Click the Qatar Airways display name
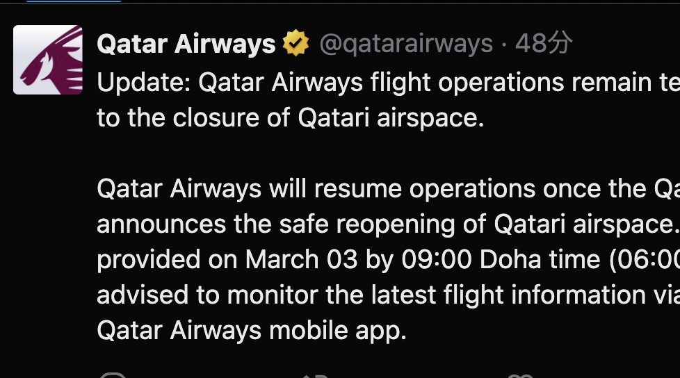The image size is (680, 378). pos(186,44)
